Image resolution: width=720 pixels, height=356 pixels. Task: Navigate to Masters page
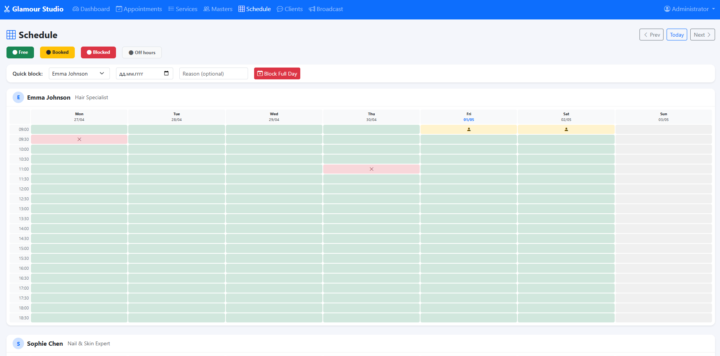(218, 9)
